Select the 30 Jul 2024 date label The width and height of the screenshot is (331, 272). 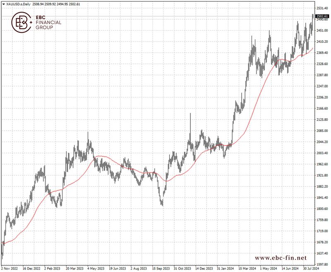(310, 268)
